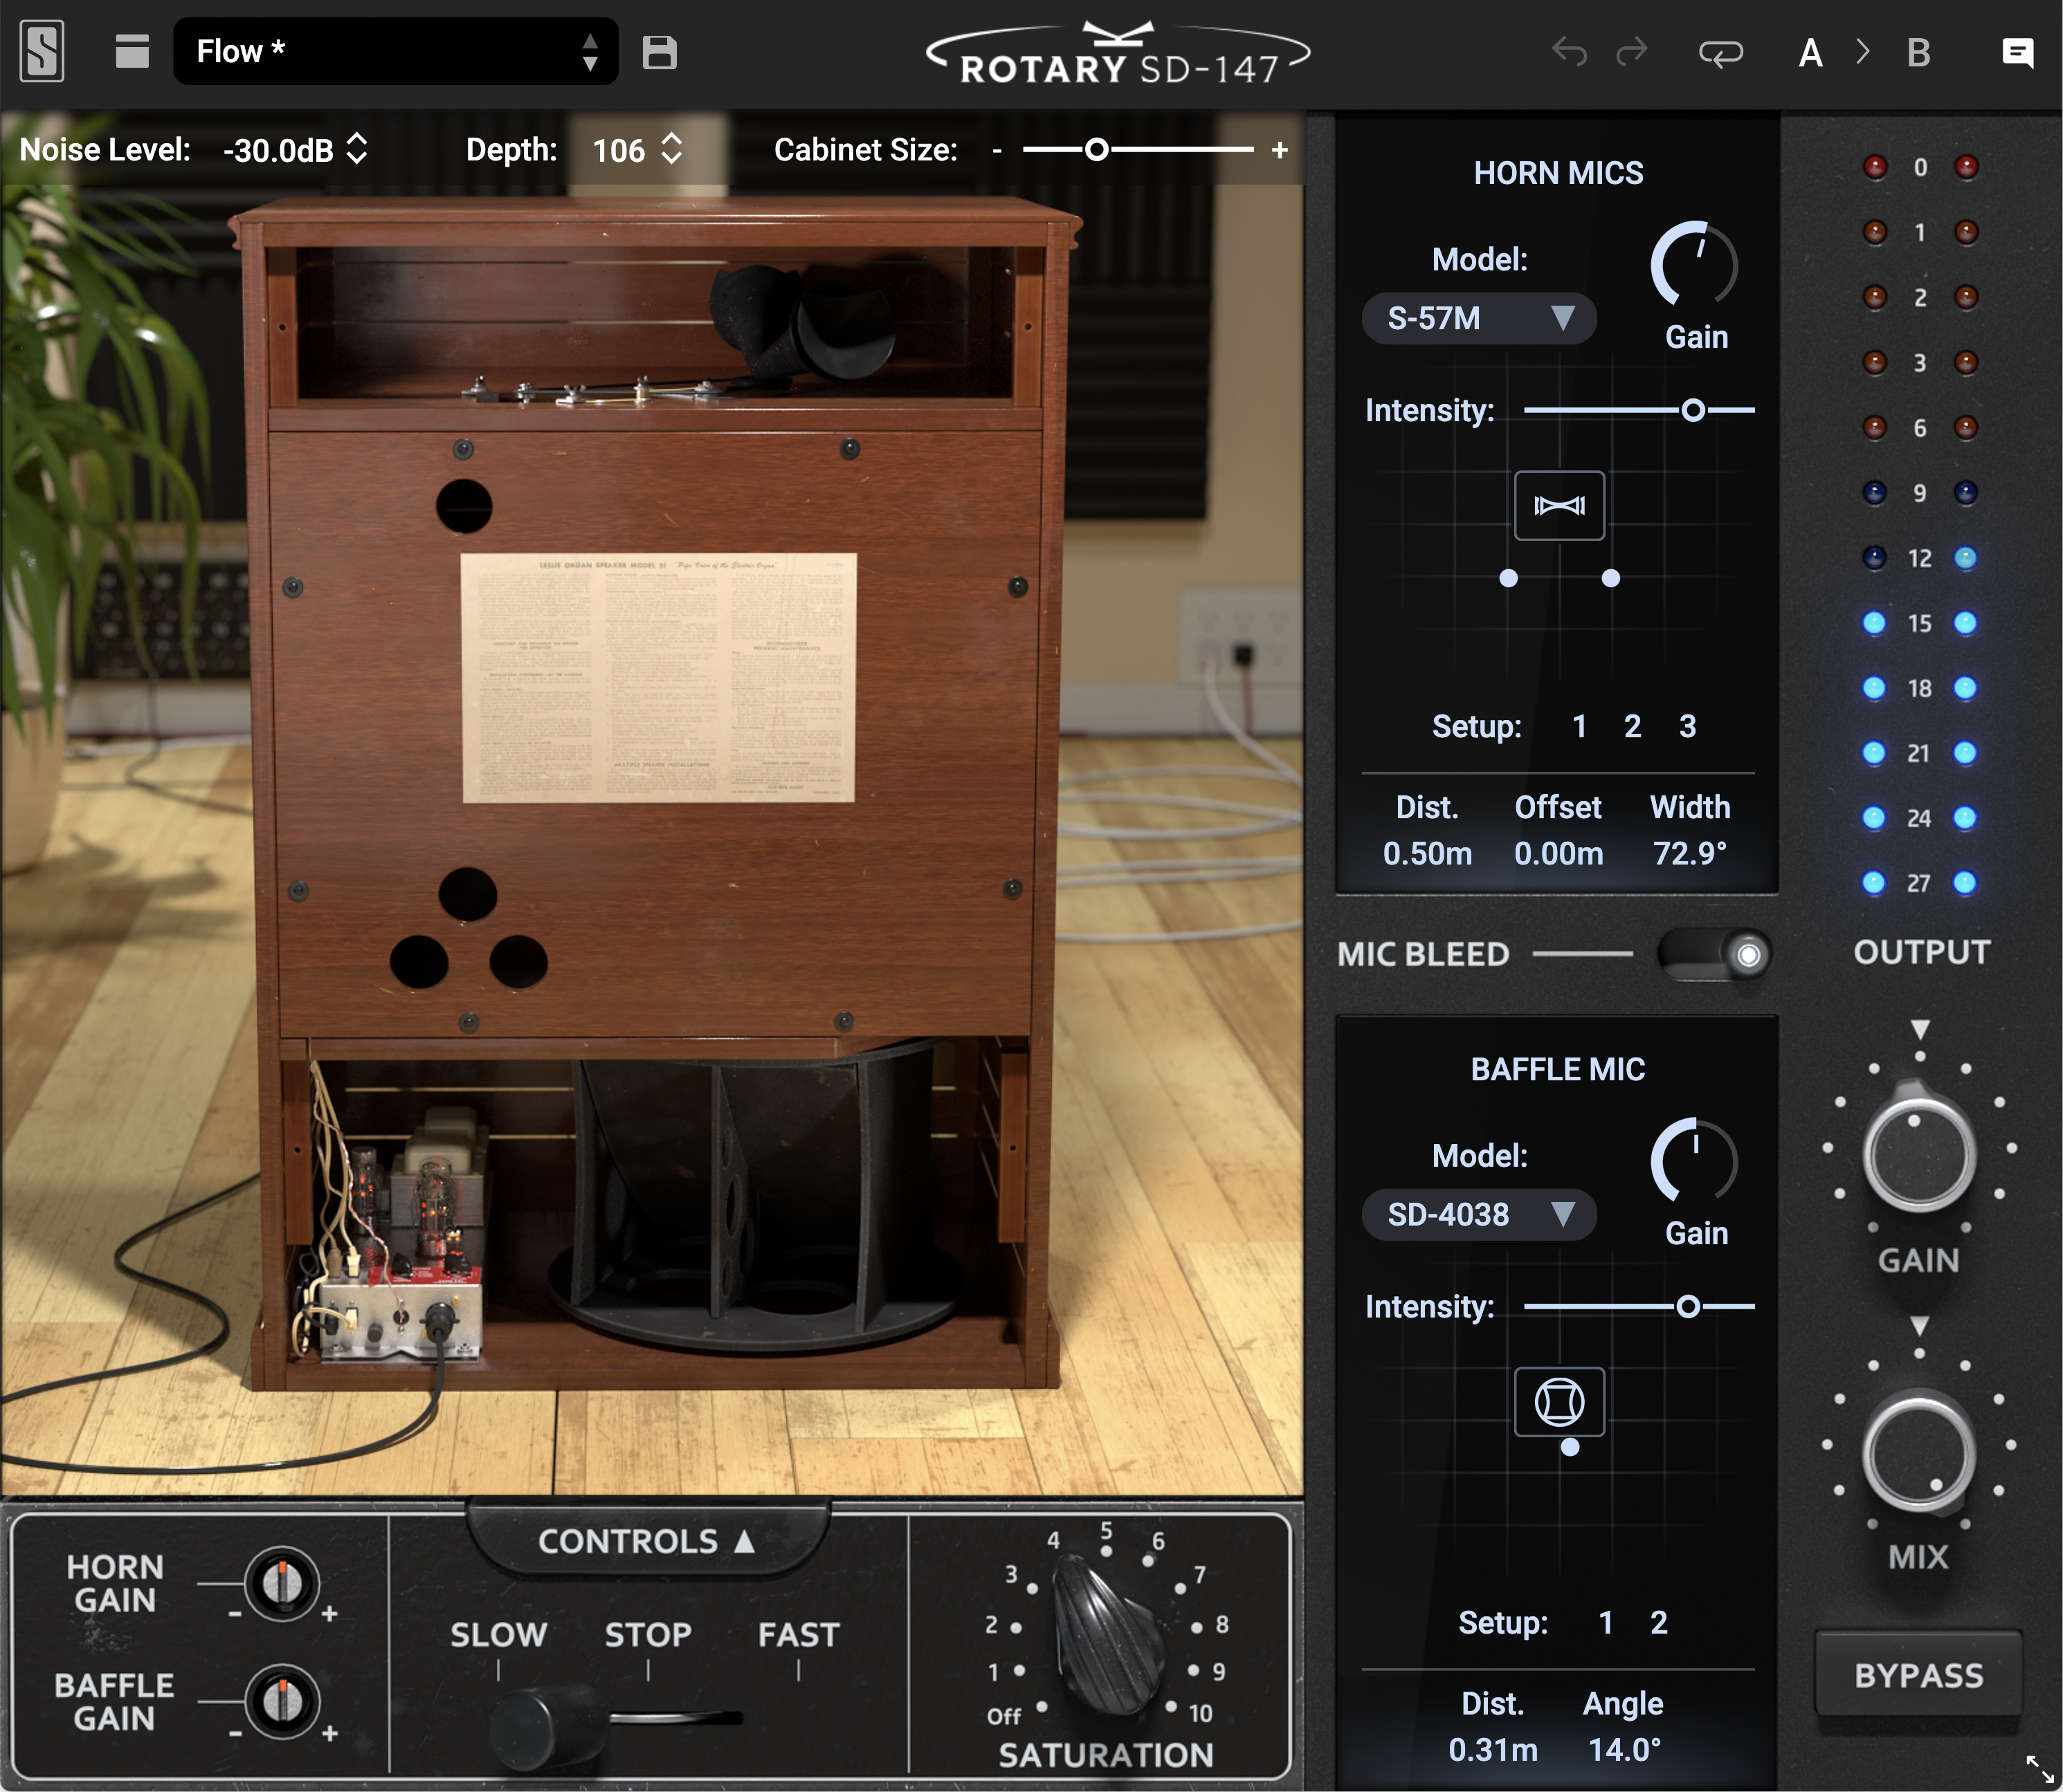Open the comments speech bubble icon
The image size is (2063, 1792).
click(2017, 53)
